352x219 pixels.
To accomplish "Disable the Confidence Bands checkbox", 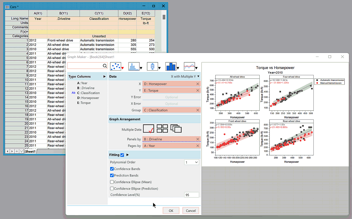I will coord(112,169).
